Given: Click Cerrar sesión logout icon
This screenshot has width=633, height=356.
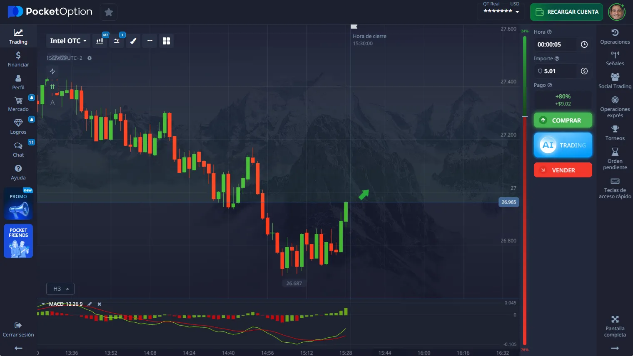Looking at the screenshot, I should 18,325.
